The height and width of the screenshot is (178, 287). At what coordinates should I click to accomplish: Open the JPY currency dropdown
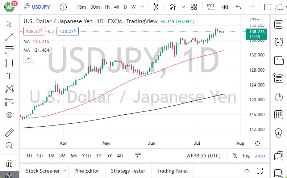[255, 20]
